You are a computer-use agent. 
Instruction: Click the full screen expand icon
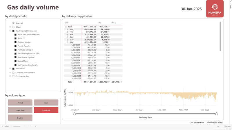click(36, 126)
